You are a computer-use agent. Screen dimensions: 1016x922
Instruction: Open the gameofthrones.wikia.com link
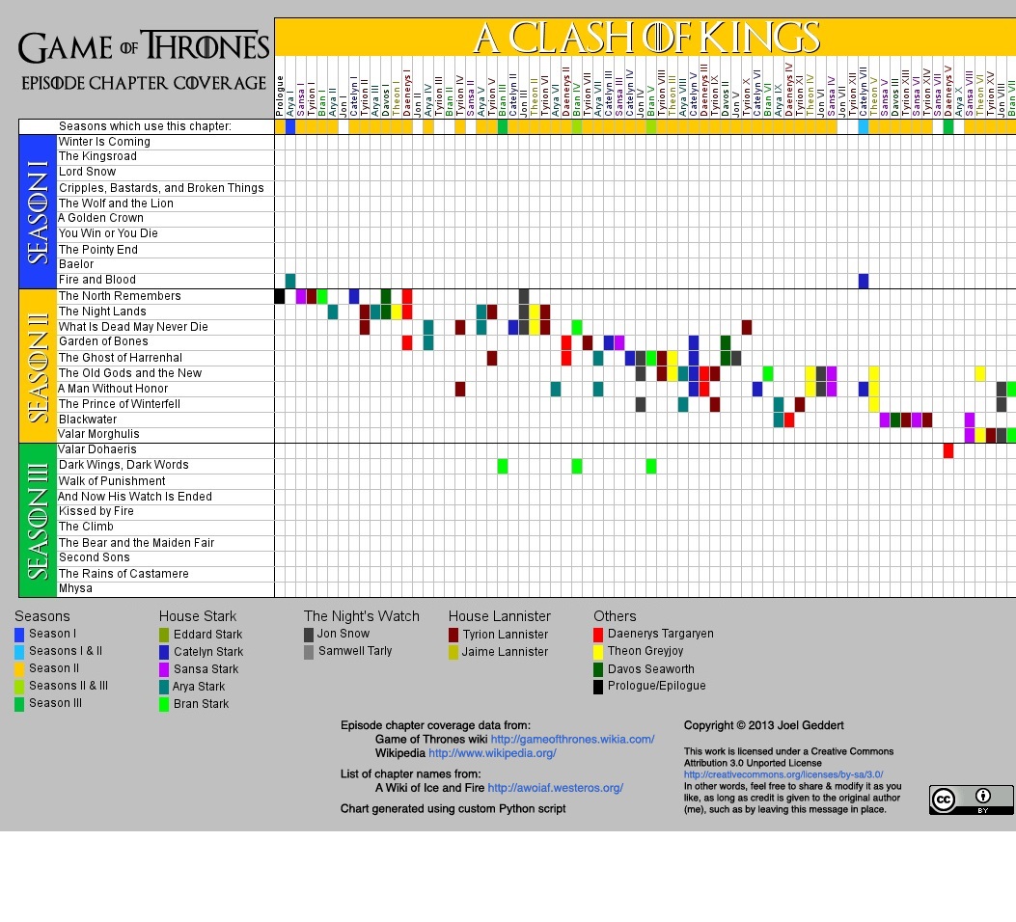[572, 740]
